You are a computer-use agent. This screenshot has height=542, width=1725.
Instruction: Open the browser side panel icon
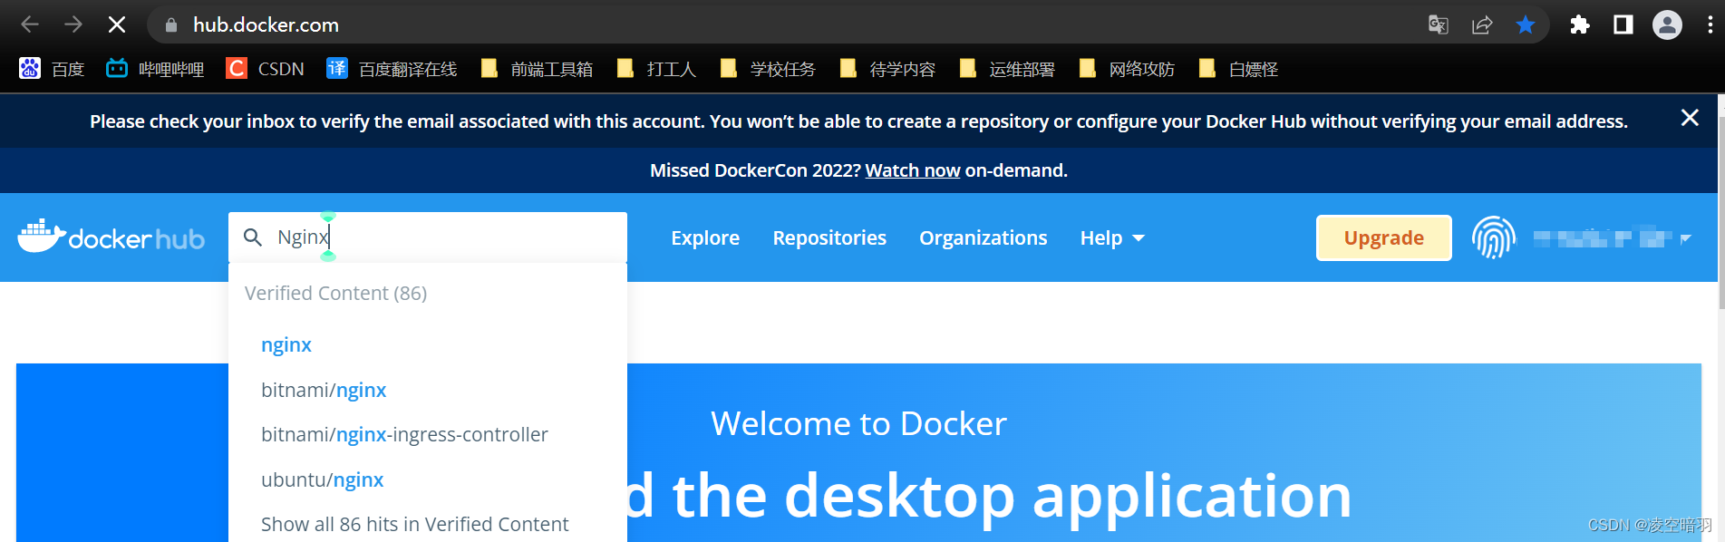point(1623,25)
